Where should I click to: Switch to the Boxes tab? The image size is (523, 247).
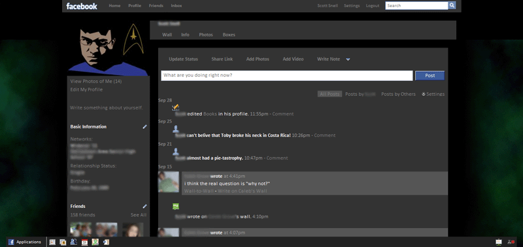(229, 35)
